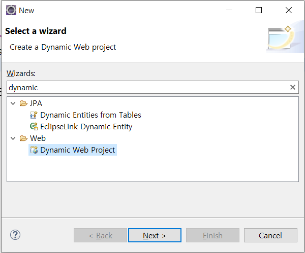This screenshot has width=305, height=253.
Task: Close the New dialog window
Action: (x=289, y=10)
